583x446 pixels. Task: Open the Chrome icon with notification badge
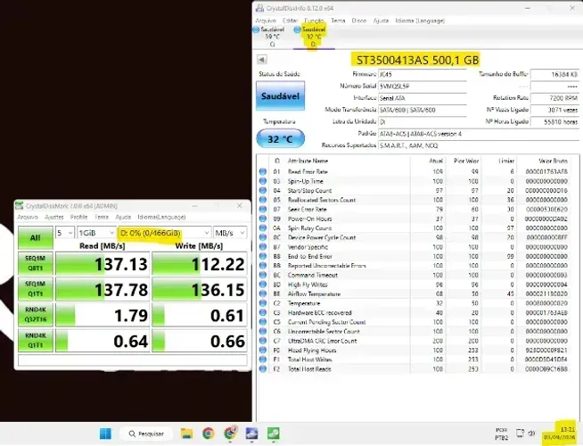[231, 434]
